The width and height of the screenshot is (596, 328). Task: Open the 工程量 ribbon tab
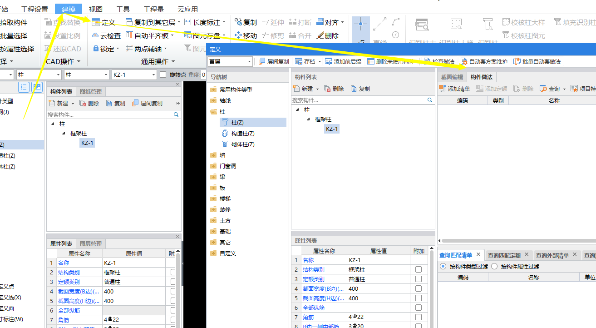click(x=153, y=9)
